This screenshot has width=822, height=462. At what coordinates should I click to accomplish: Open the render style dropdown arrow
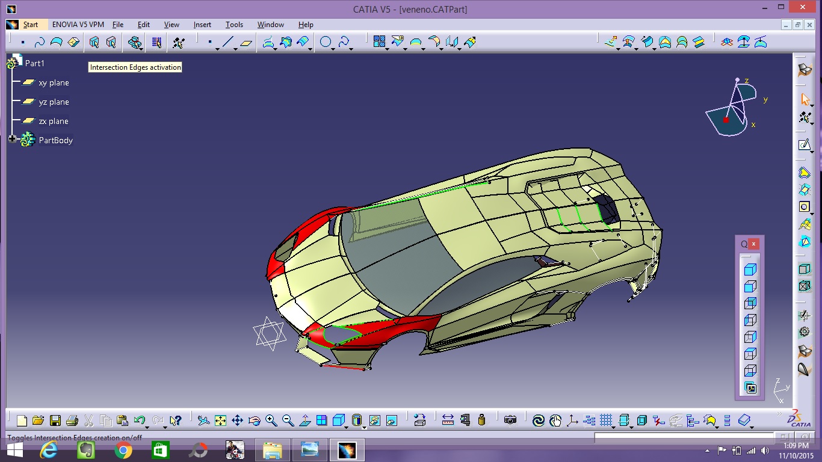tap(365, 427)
